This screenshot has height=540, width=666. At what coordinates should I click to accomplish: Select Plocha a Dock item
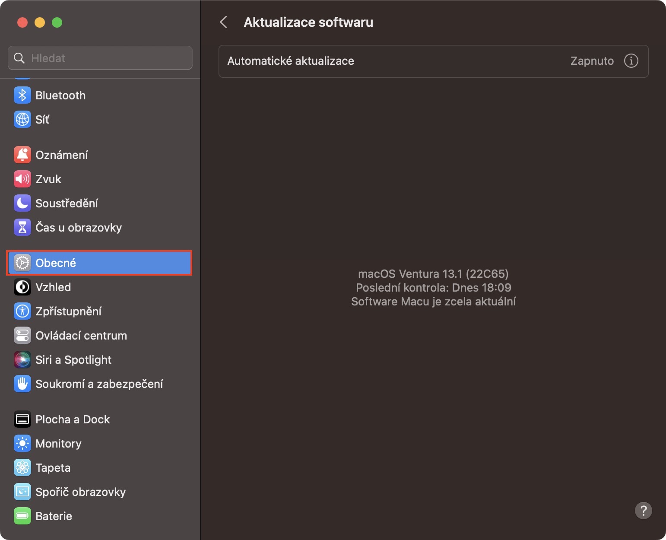pos(73,419)
